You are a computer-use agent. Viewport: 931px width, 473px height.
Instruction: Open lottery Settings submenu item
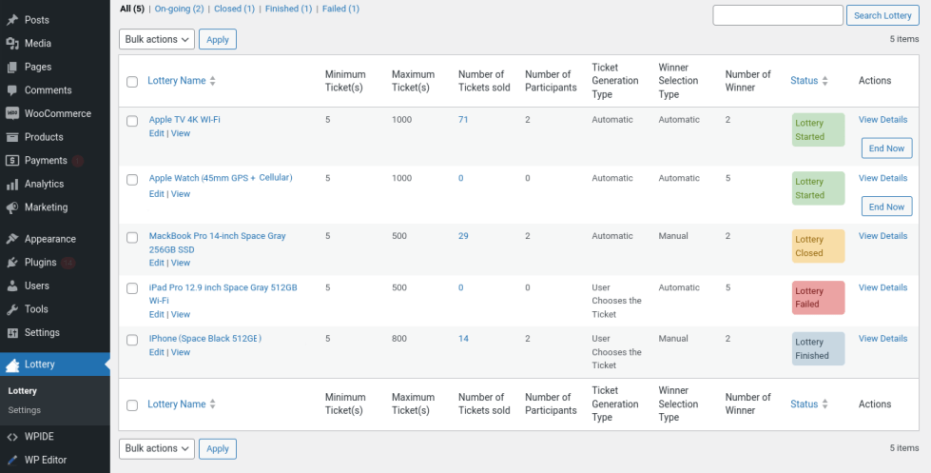point(25,410)
